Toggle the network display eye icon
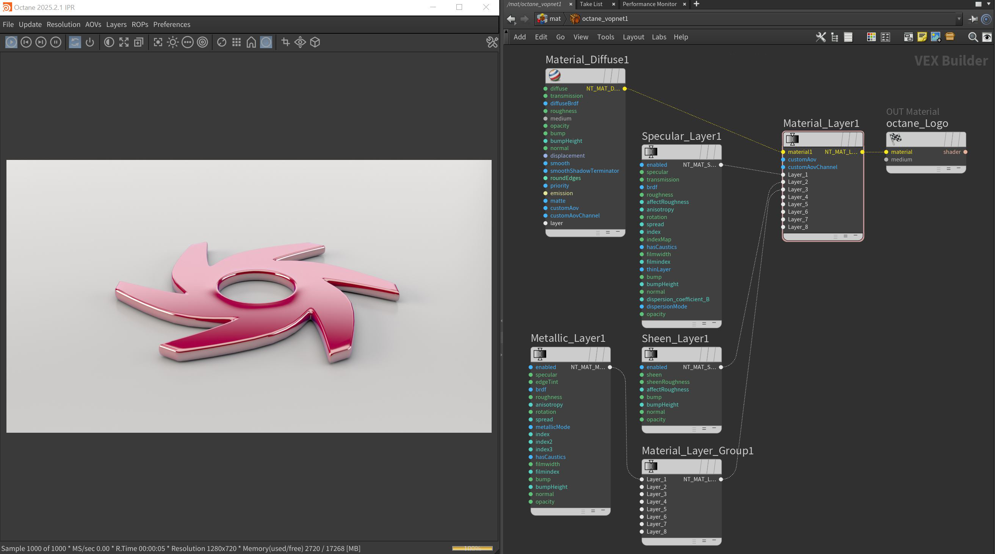The image size is (995, 554). point(987,37)
